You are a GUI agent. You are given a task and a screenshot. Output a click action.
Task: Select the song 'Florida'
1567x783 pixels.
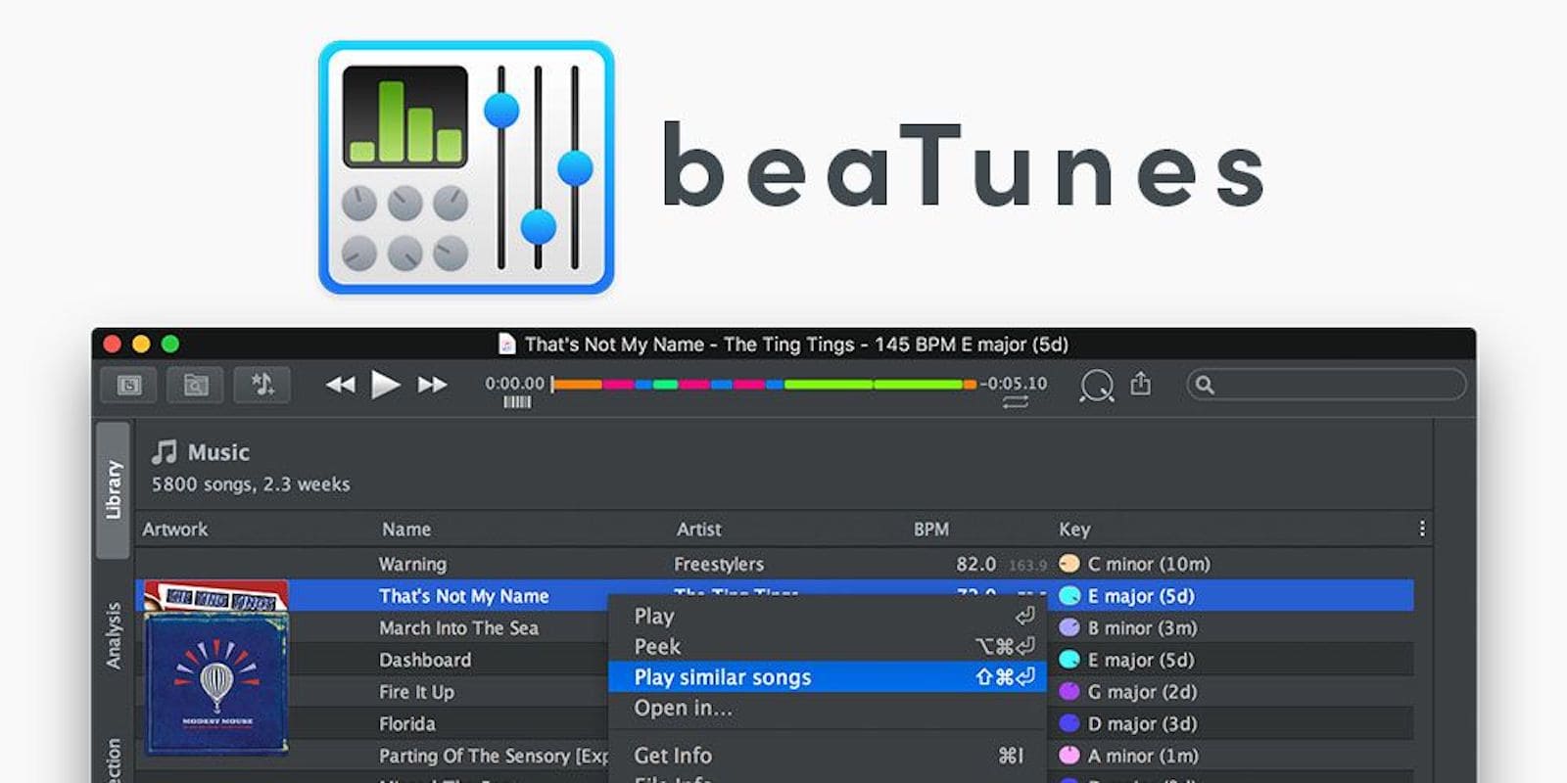[x=407, y=724]
